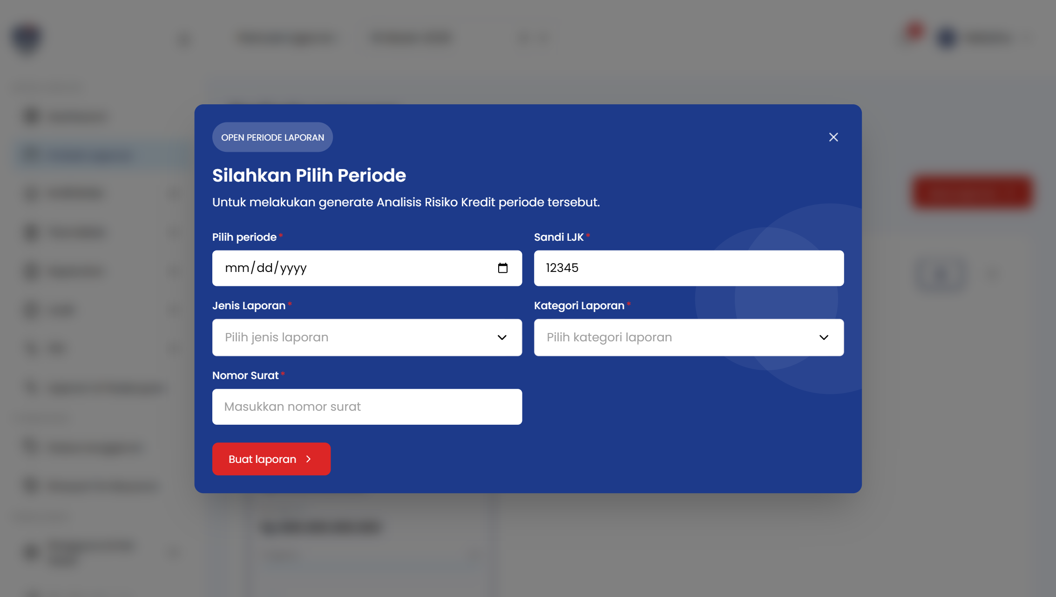Click the second blurred tab in the top navigation

coord(412,38)
